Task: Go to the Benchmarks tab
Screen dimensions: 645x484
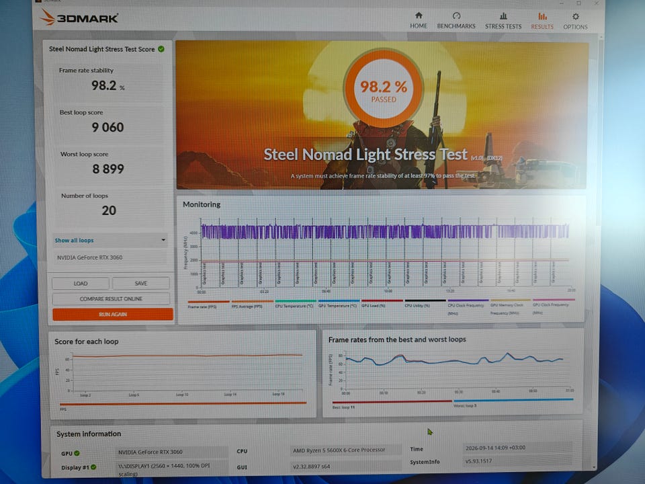Action: pyautogui.click(x=456, y=21)
